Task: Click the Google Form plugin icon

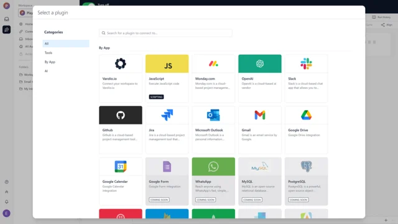Action: (167, 167)
